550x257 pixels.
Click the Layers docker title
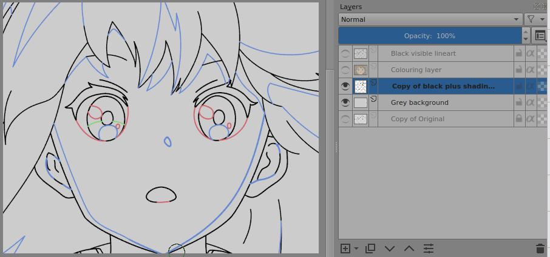pos(351,7)
